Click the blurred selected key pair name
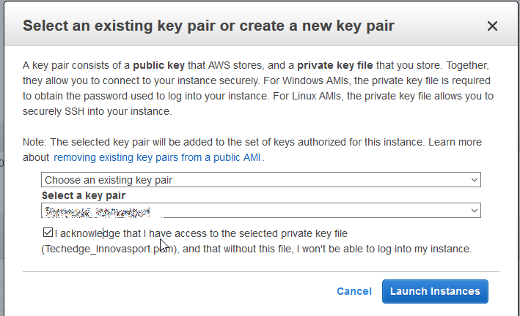 (x=97, y=211)
